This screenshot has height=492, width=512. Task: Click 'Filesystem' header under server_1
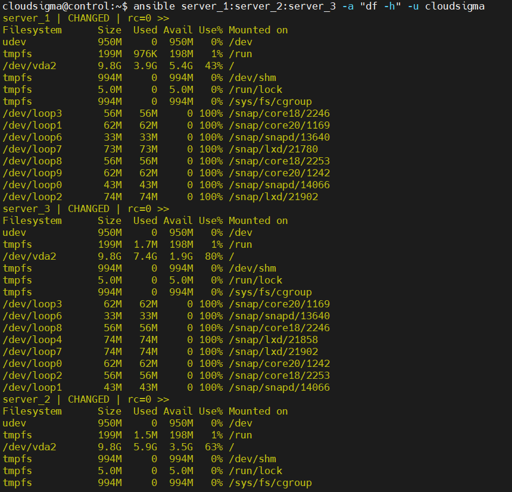click(32, 30)
